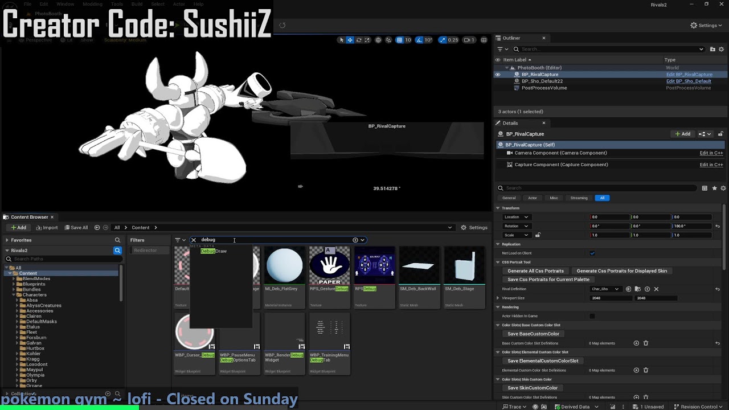Image resolution: width=729 pixels, height=410 pixels.
Task: Click Save BaseCustomColor button
Action: (x=533, y=334)
